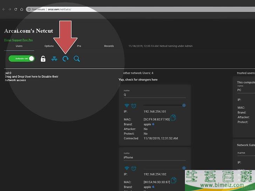Go back with the browser back arrow
This screenshot has width=255, height=191.
click(4, 9)
